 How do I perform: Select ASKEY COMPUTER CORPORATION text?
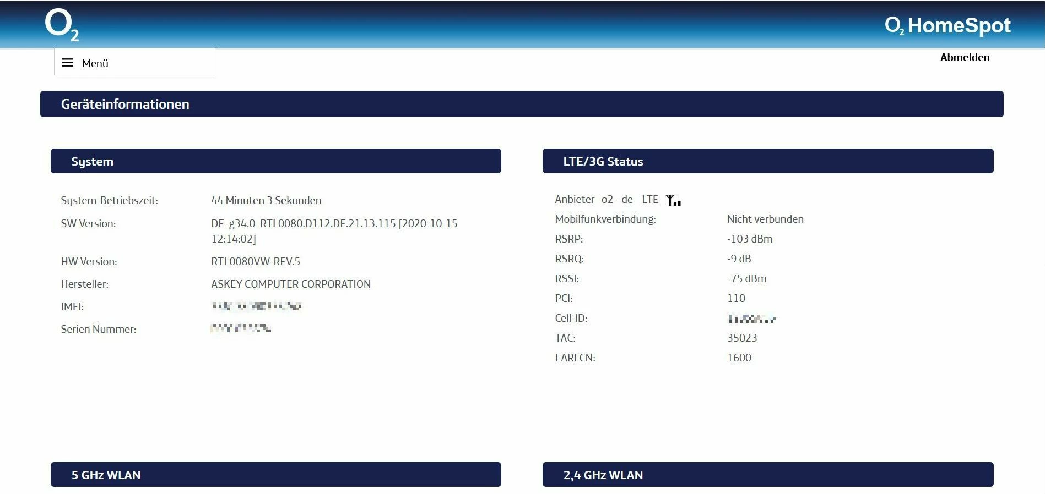click(291, 284)
